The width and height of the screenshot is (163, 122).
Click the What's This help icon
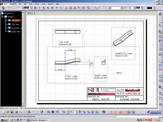click(42, 112)
